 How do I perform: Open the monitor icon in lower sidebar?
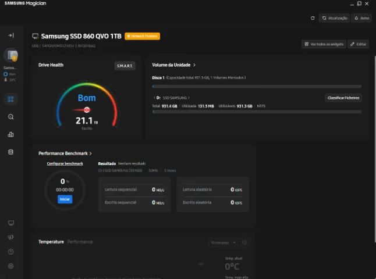[11, 223]
